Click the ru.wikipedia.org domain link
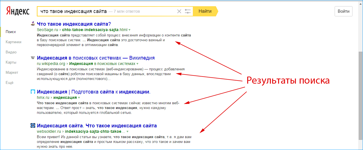This screenshot has height=150, width=363. pos(51,64)
